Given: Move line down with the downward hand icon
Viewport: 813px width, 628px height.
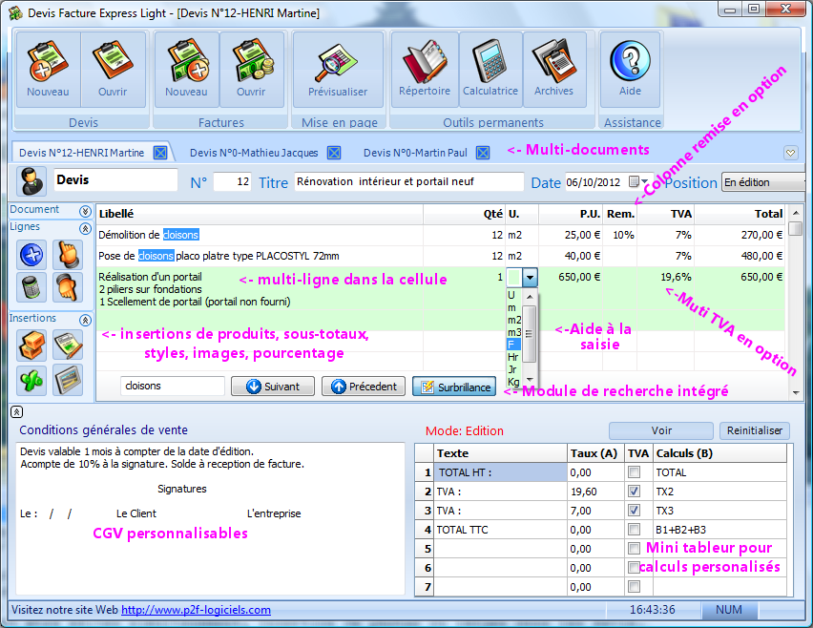Looking at the screenshot, I should (68, 286).
